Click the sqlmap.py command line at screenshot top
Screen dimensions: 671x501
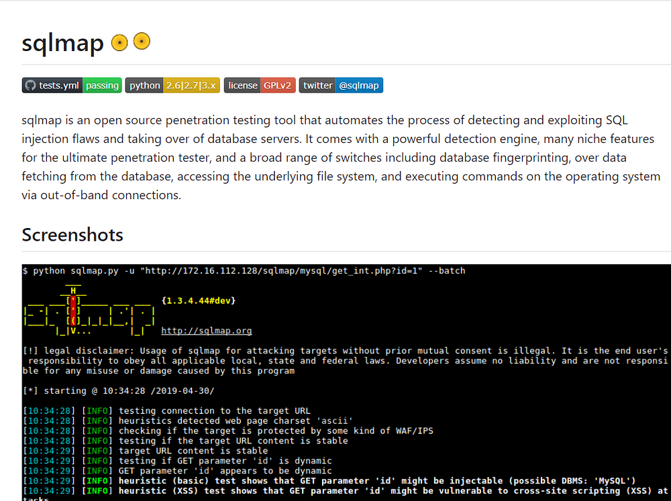[244, 270]
